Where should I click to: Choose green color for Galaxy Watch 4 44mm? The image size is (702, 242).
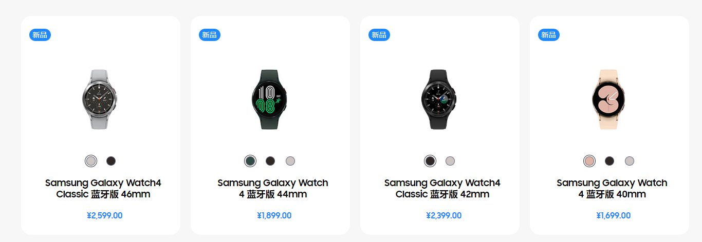[x=250, y=161]
